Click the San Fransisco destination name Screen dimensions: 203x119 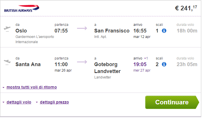tap(112, 31)
